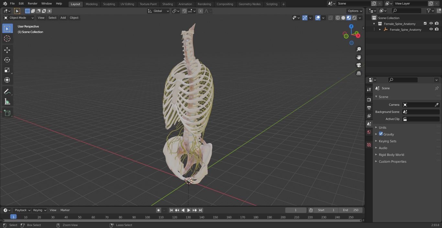Click the pin icon in Scene properties

coord(436,88)
